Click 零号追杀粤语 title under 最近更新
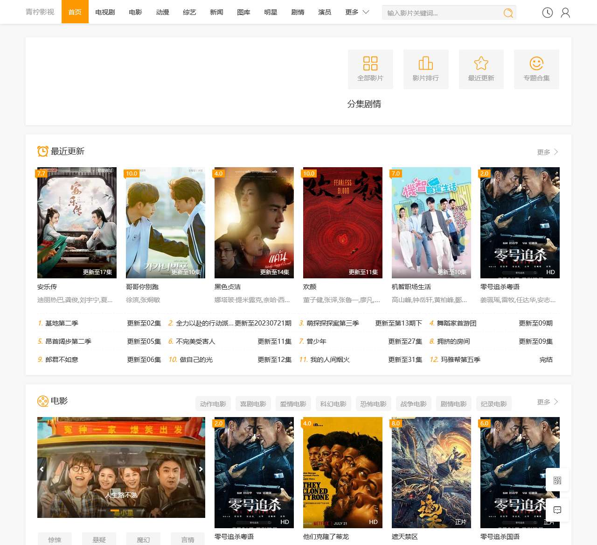This screenshot has height=545, width=597. 500,287
